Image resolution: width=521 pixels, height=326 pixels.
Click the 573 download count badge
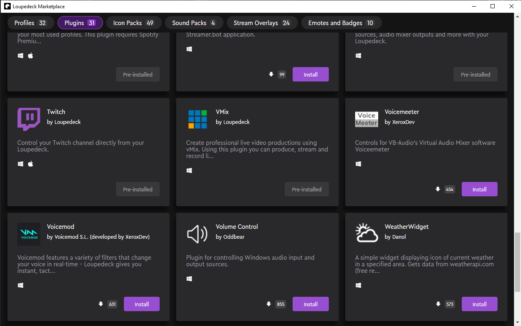[450, 304]
